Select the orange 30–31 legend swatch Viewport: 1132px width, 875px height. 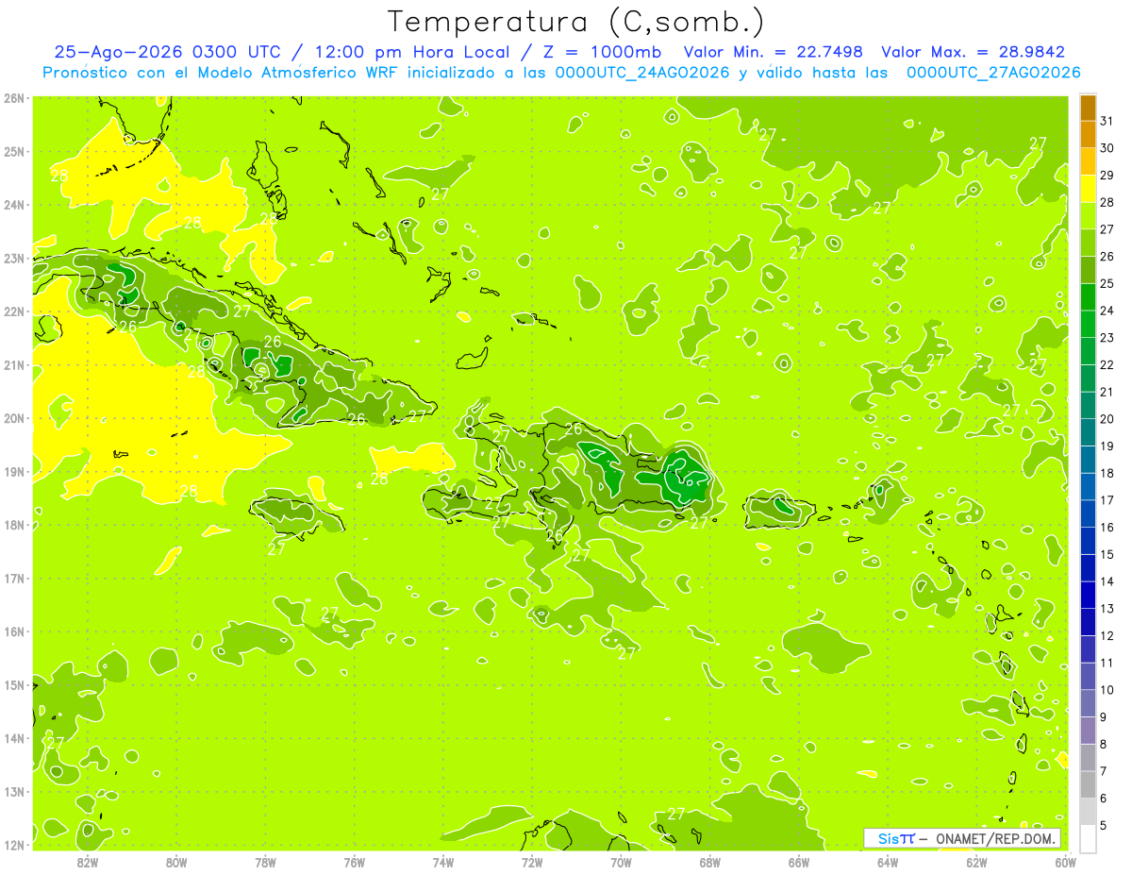[x=1088, y=135]
